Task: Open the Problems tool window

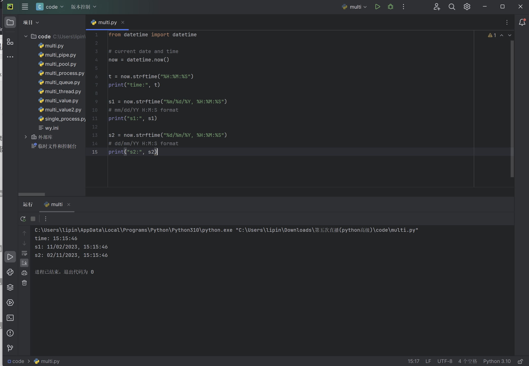Action: pyautogui.click(x=10, y=333)
